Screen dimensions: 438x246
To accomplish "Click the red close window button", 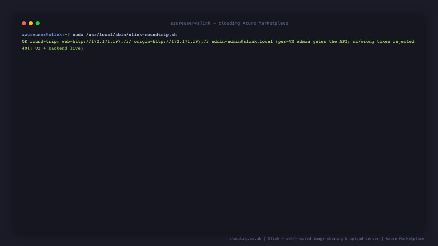I will (x=24, y=23).
